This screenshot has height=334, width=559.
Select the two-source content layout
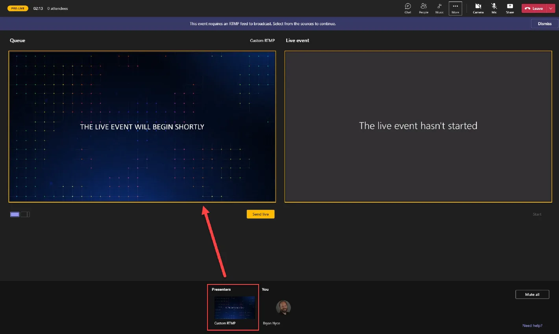click(25, 214)
